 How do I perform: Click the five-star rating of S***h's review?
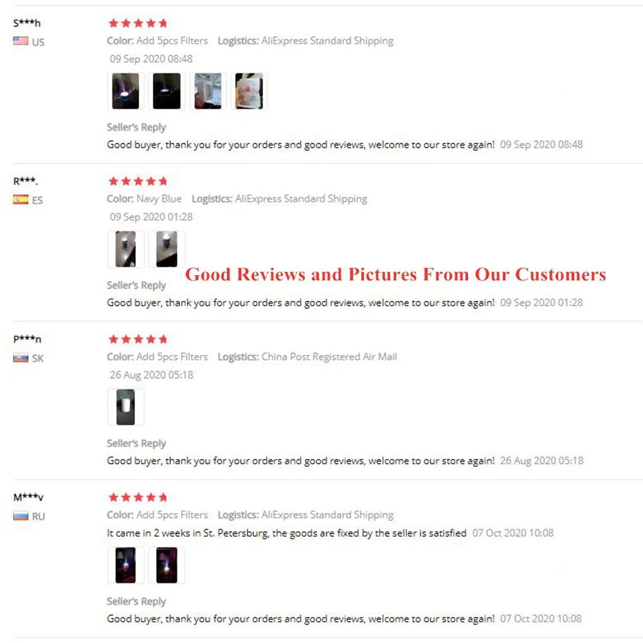pyautogui.click(x=138, y=23)
